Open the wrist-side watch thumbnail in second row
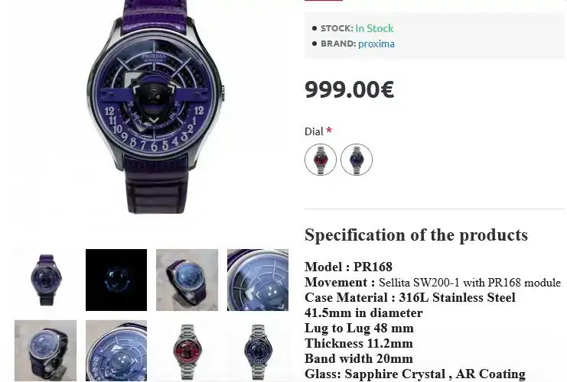567x382 pixels. [46, 351]
